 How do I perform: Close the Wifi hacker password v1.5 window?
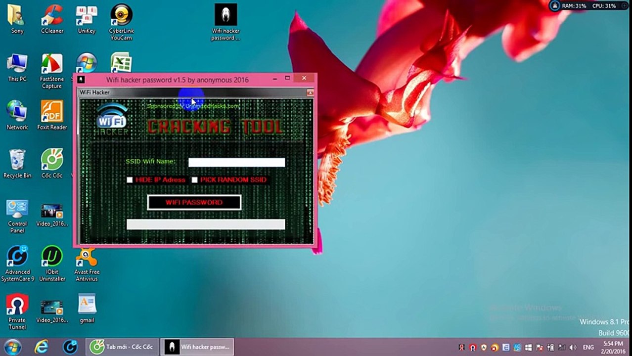(x=304, y=78)
